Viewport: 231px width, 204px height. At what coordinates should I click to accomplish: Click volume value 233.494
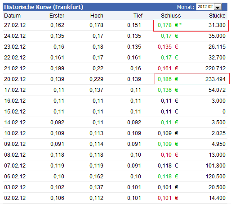tap(215, 79)
